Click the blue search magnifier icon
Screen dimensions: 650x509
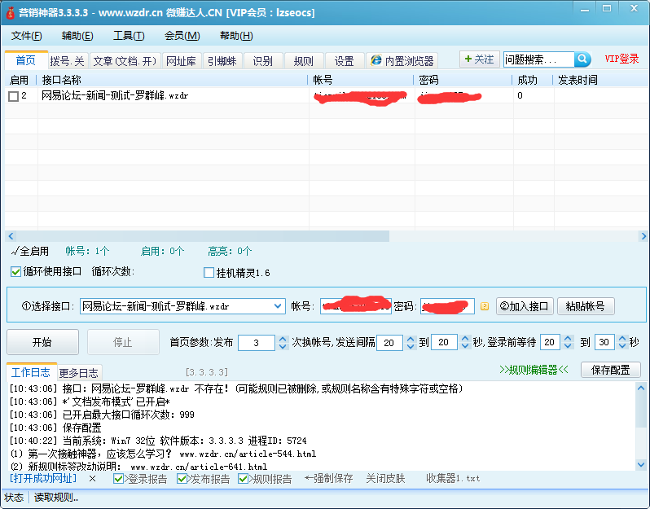[582, 59]
